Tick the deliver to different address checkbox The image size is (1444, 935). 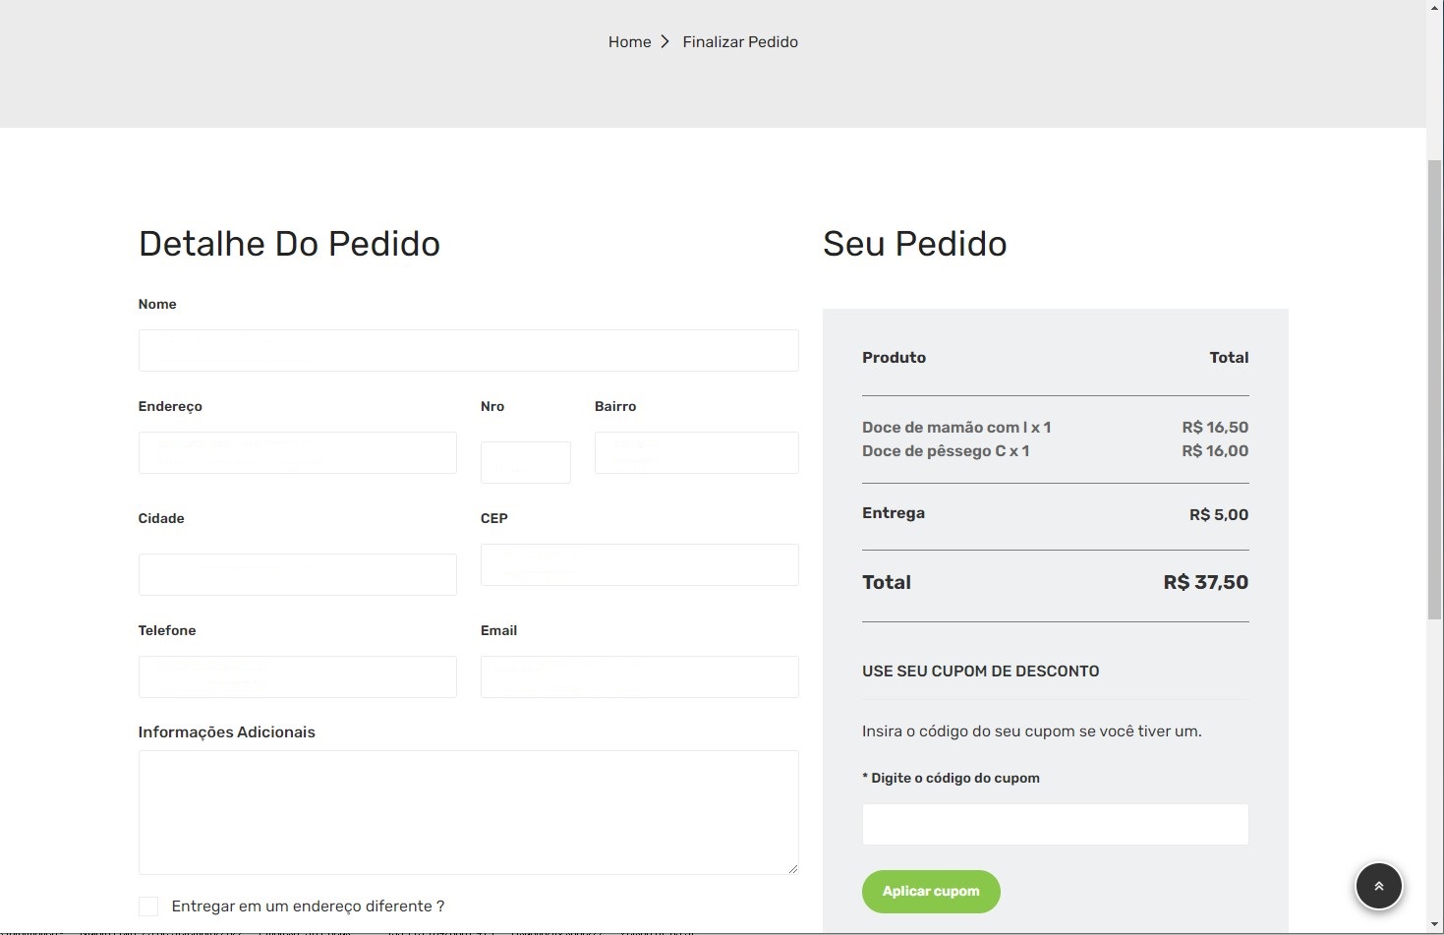pyautogui.click(x=148, y=906)
